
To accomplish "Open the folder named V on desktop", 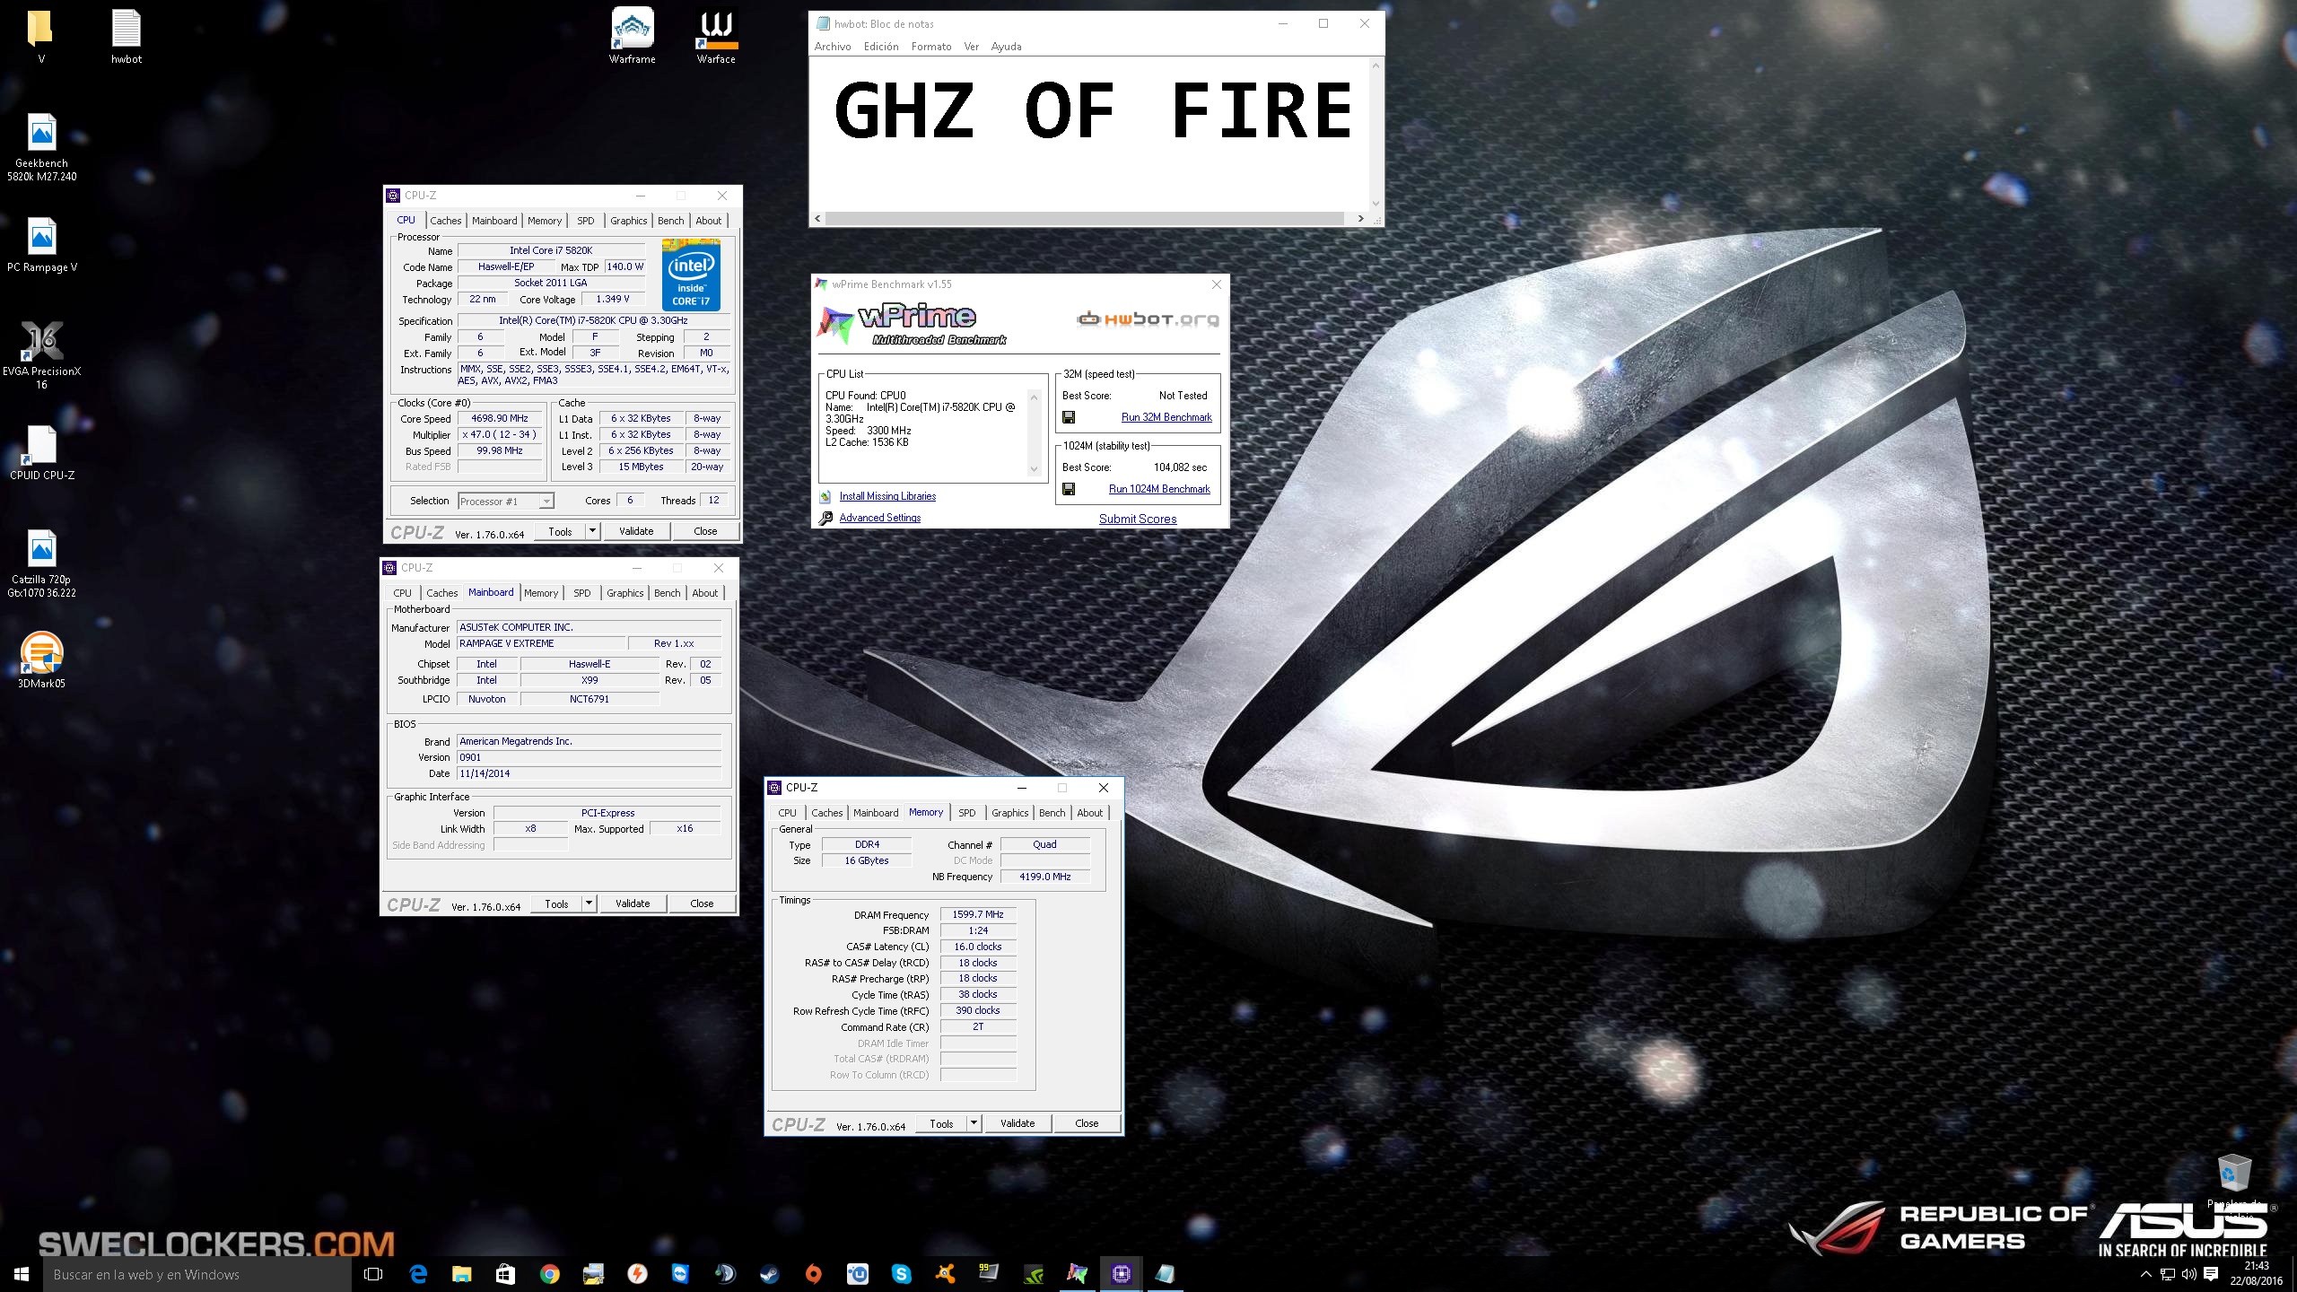I will pyautogui.click(x=41, y=36).
